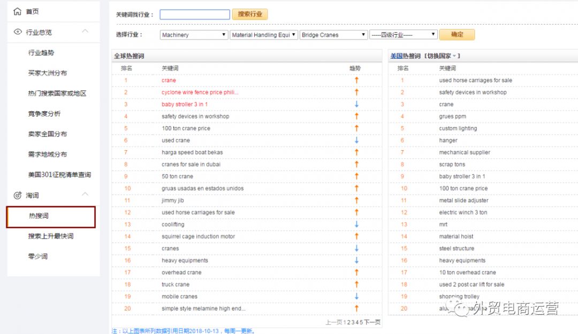Click US keyword 'used horse carriages for sale'
This screenshot has height=334, width=578.
point(476,80)
